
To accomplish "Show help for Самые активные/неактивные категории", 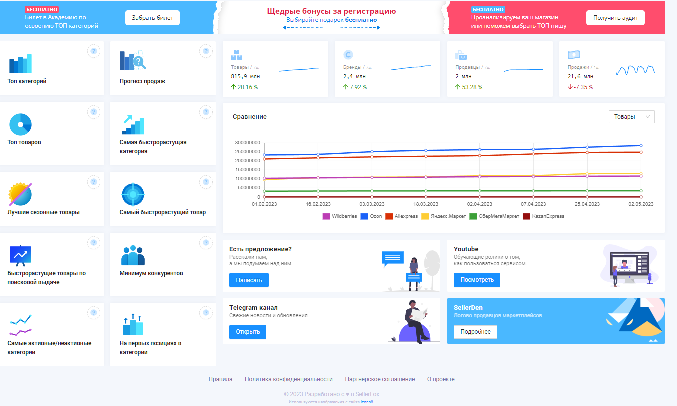I will pyautogui.click(x=94, y=313).
